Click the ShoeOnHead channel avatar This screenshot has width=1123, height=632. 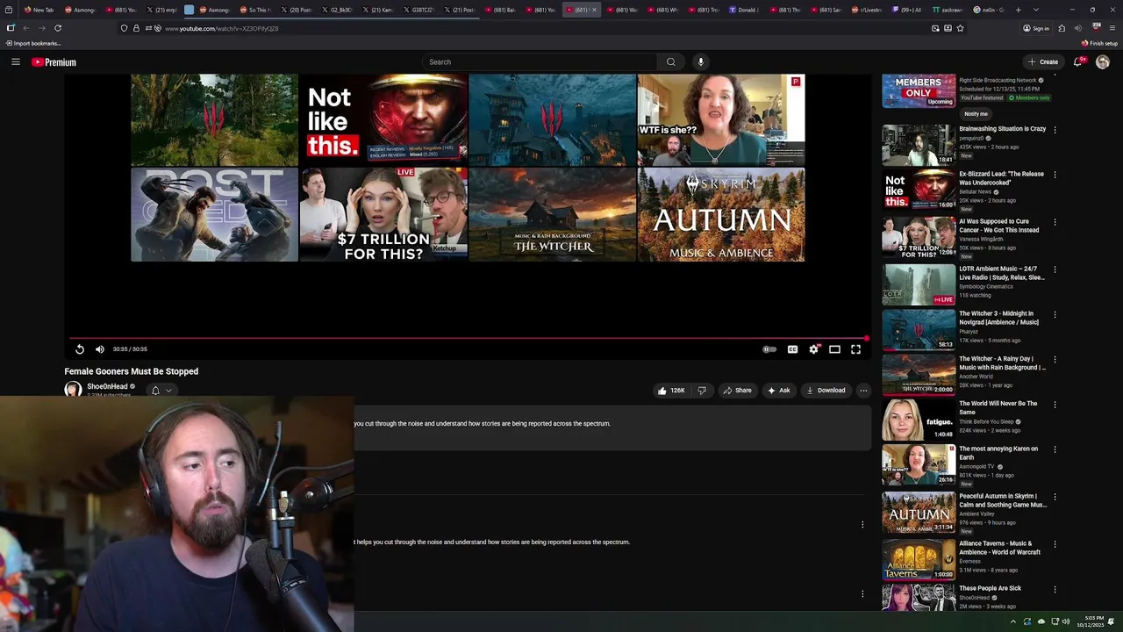[x=73, y=389]
